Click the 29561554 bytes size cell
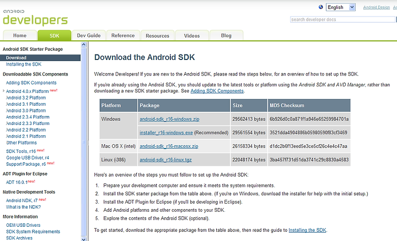Viewport: 397px width, 241px height. click(249, 133)
